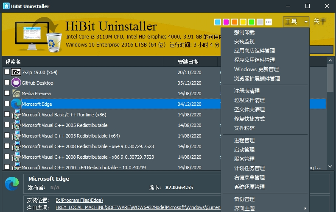Pick the yellow theme color swatch
336x212 pixels.
243,22
